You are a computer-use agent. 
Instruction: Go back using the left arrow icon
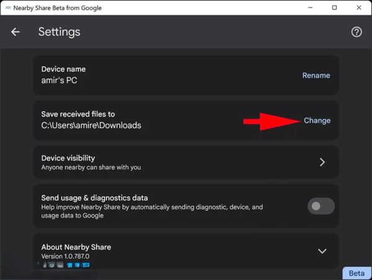coord(15,32)
